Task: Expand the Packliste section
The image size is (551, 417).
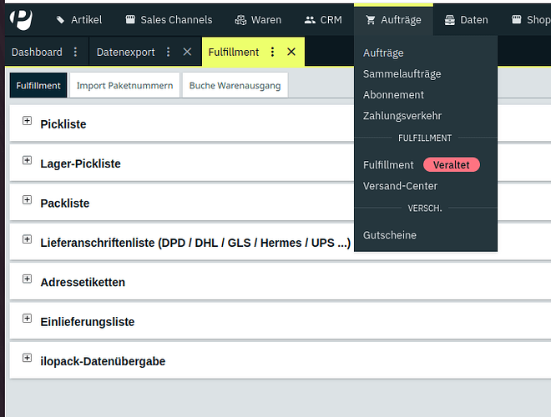Action: point(27,201)
